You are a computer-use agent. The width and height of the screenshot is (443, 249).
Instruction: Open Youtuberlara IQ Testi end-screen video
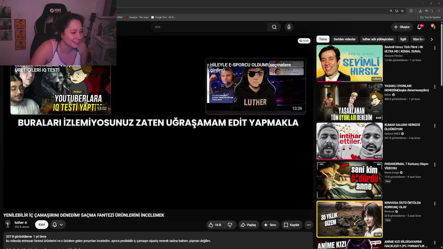coord(61,89)
